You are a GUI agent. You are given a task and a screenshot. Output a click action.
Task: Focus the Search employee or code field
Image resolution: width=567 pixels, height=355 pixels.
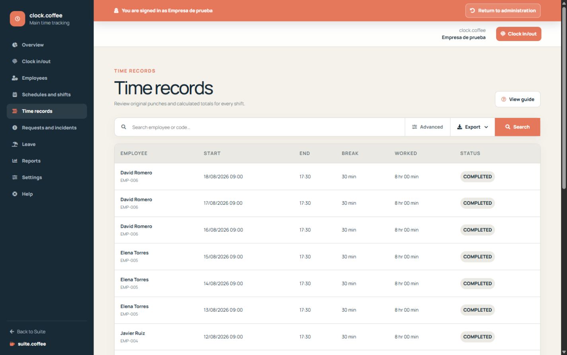pos(259,127)
